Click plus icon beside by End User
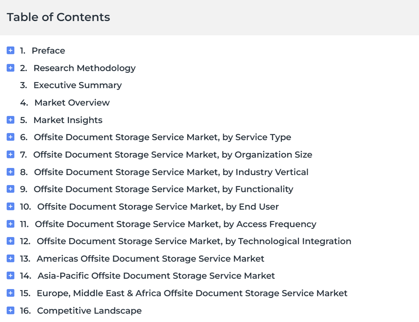 (x=10, y=206)
